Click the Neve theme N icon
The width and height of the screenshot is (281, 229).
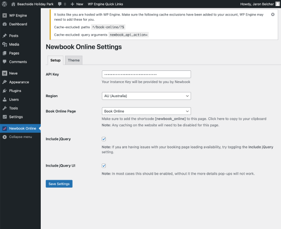tap(5, 73)
